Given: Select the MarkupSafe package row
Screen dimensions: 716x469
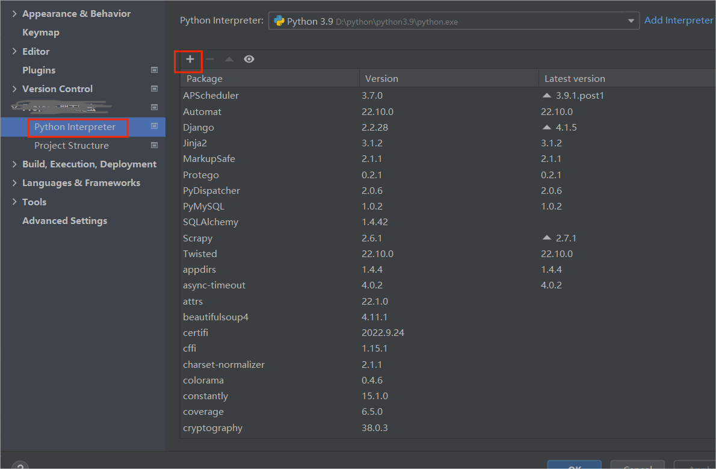Looking at the screenshot, I should [448, 158].
